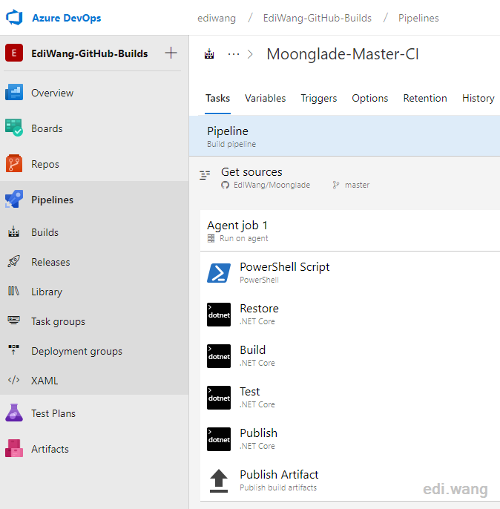Open the EdiWang-GitHub-Builds project title
500x509 pixels.
tap(90, 53)
